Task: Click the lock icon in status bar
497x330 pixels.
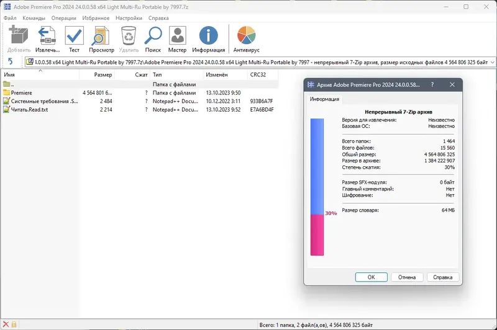Action: (14, 324)
